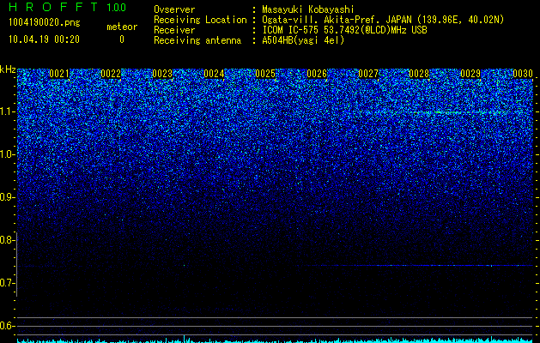Click the HROFFT 1.0.0 title text
This screenshot has height=343, width=540.
point(67,7)
